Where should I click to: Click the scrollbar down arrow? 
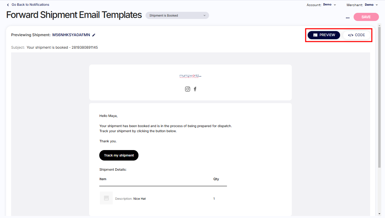(x=380, y=214)
